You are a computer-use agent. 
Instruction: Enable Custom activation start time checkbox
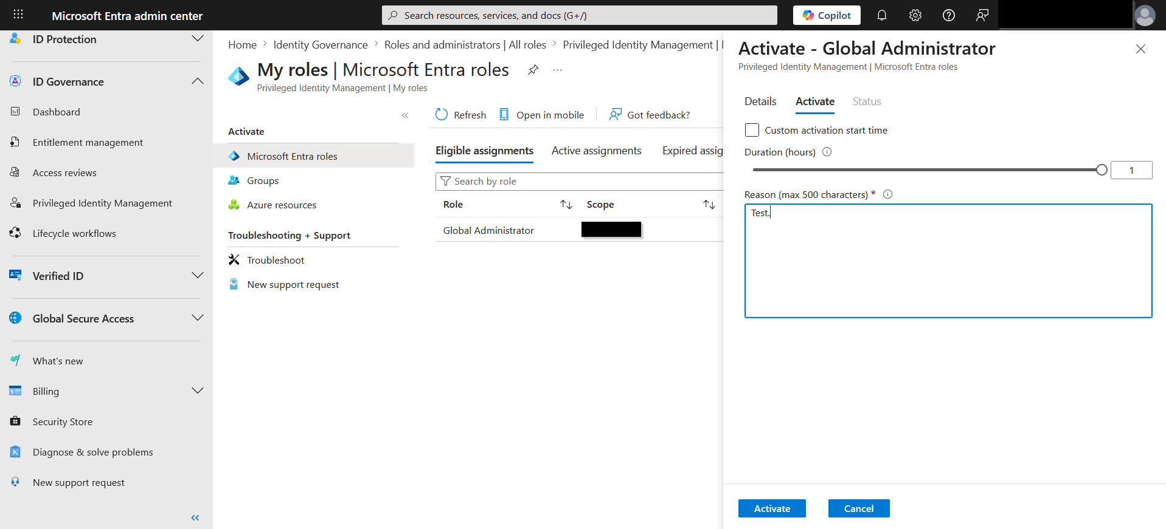[x=752, y=130]
